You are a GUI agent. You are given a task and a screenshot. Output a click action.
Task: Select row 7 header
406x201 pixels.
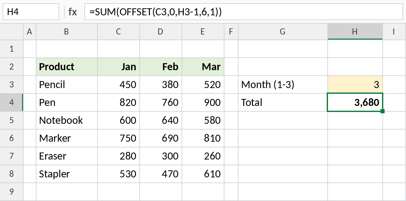click(x=12, y=156)
